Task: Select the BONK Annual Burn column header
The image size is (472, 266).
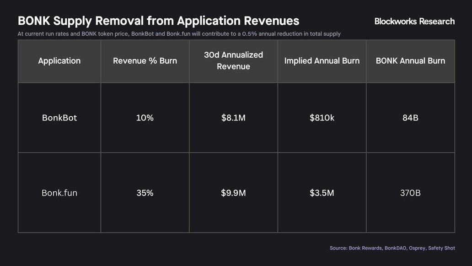Action: click(x=410, y=61)
